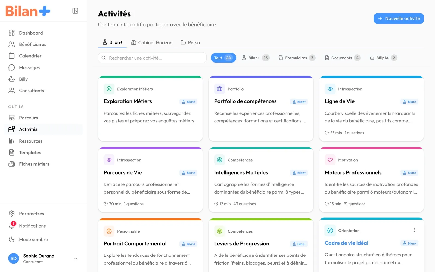The height and width of the screenshot is (272, 435).
Task: Click the Bilan+ logo
Action: pyautogui.click(x=28, y=11)
